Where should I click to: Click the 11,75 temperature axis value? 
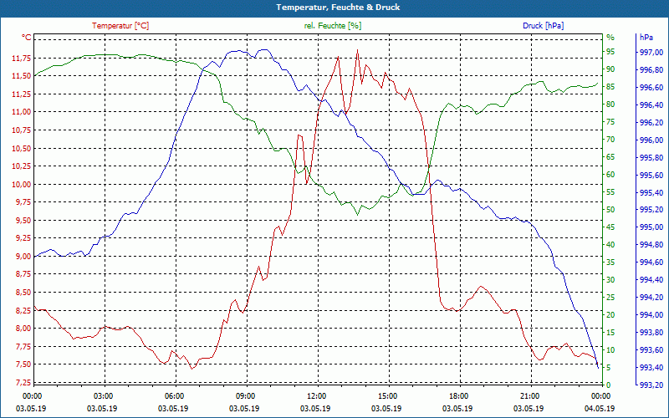click(x=21, y=58)
